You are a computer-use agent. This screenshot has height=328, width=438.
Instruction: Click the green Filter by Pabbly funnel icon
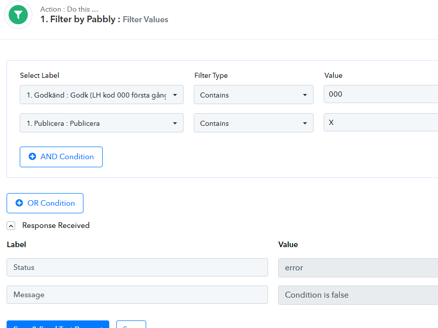tap(18, 15)
